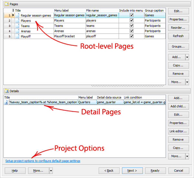Screen dimensions: 194x178
Task: Expand the More dropdown arrow in Pages panel
Action: point(187,82)
